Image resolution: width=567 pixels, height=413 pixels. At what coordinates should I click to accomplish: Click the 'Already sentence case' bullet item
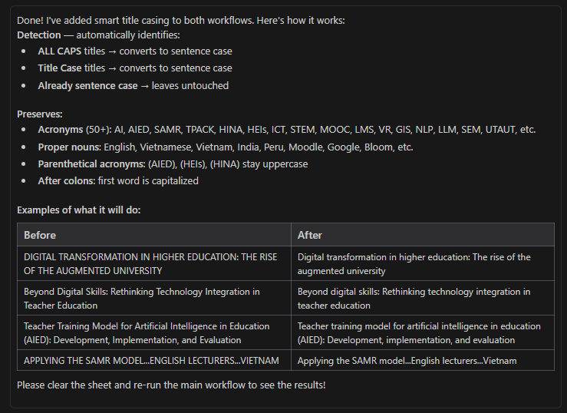point(134,85)
